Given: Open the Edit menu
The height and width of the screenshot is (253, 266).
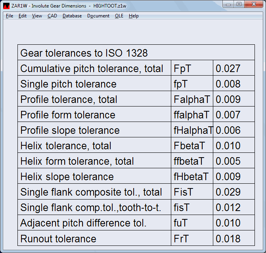Looking at the screenshot, I should coord(23,16).
